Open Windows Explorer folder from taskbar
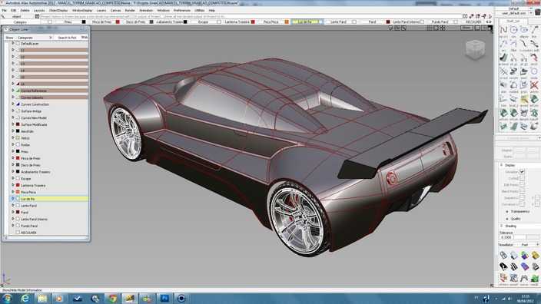The width and height of the screenshot is (541, 304). pyautogui.click(x=42, y=299)
